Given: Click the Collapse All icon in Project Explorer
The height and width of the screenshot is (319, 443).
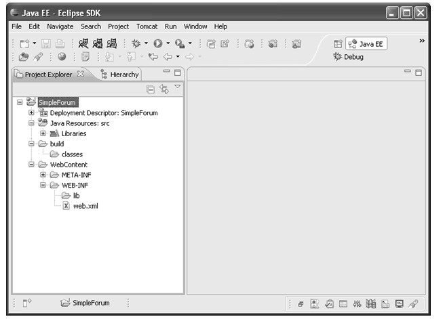Looking at the screenshot, I should (x=151, y=89).
